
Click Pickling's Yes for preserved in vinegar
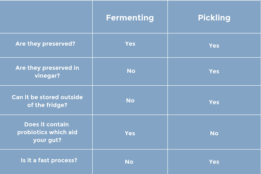tap(214, 71)
